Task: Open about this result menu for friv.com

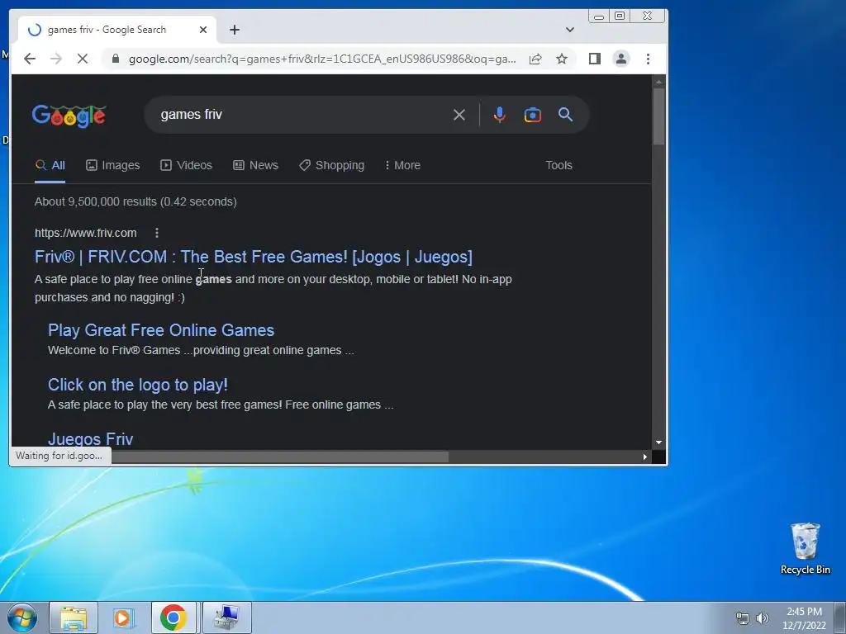Action: pos(157,233)
